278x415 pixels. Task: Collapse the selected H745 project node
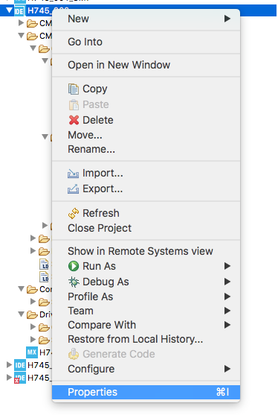tap(9, 10)
